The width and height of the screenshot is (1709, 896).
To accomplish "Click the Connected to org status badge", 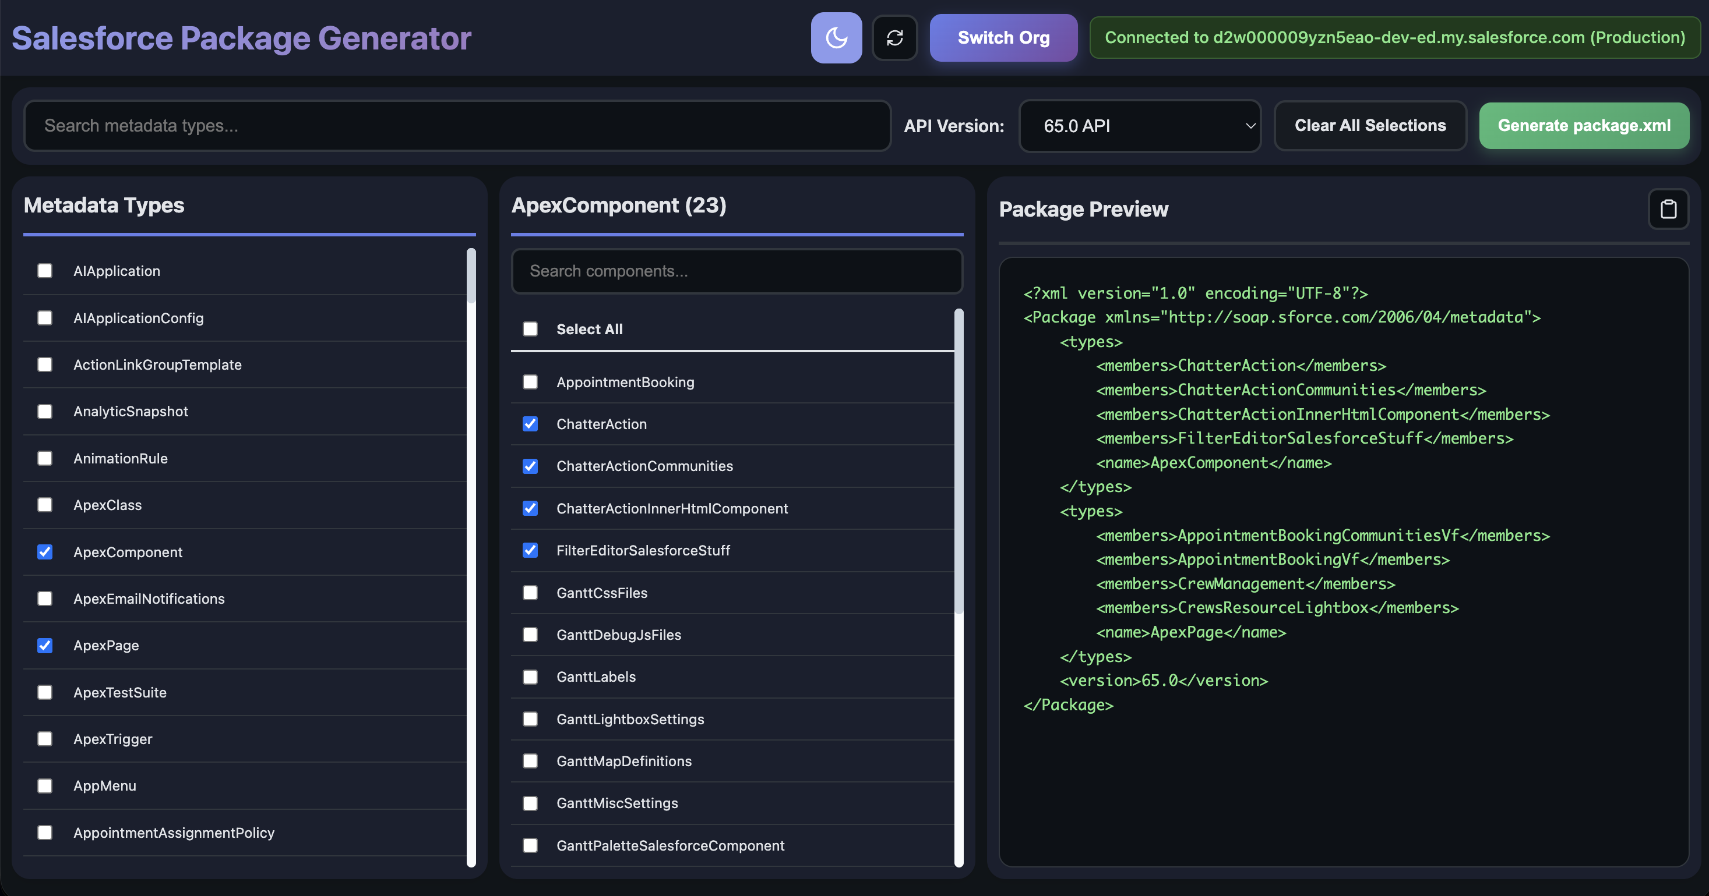I will 1394,38.
